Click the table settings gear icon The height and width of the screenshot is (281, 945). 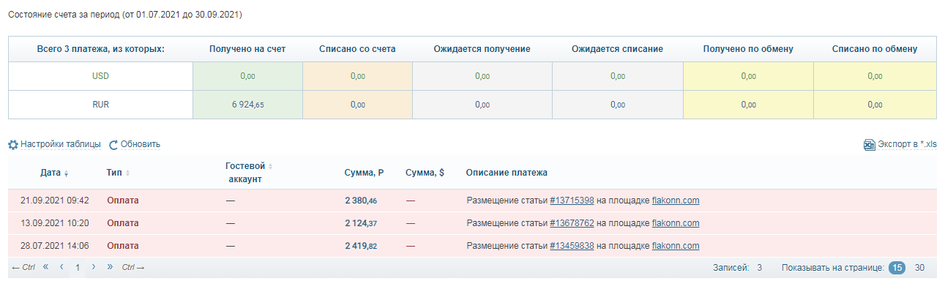[13, 145]
